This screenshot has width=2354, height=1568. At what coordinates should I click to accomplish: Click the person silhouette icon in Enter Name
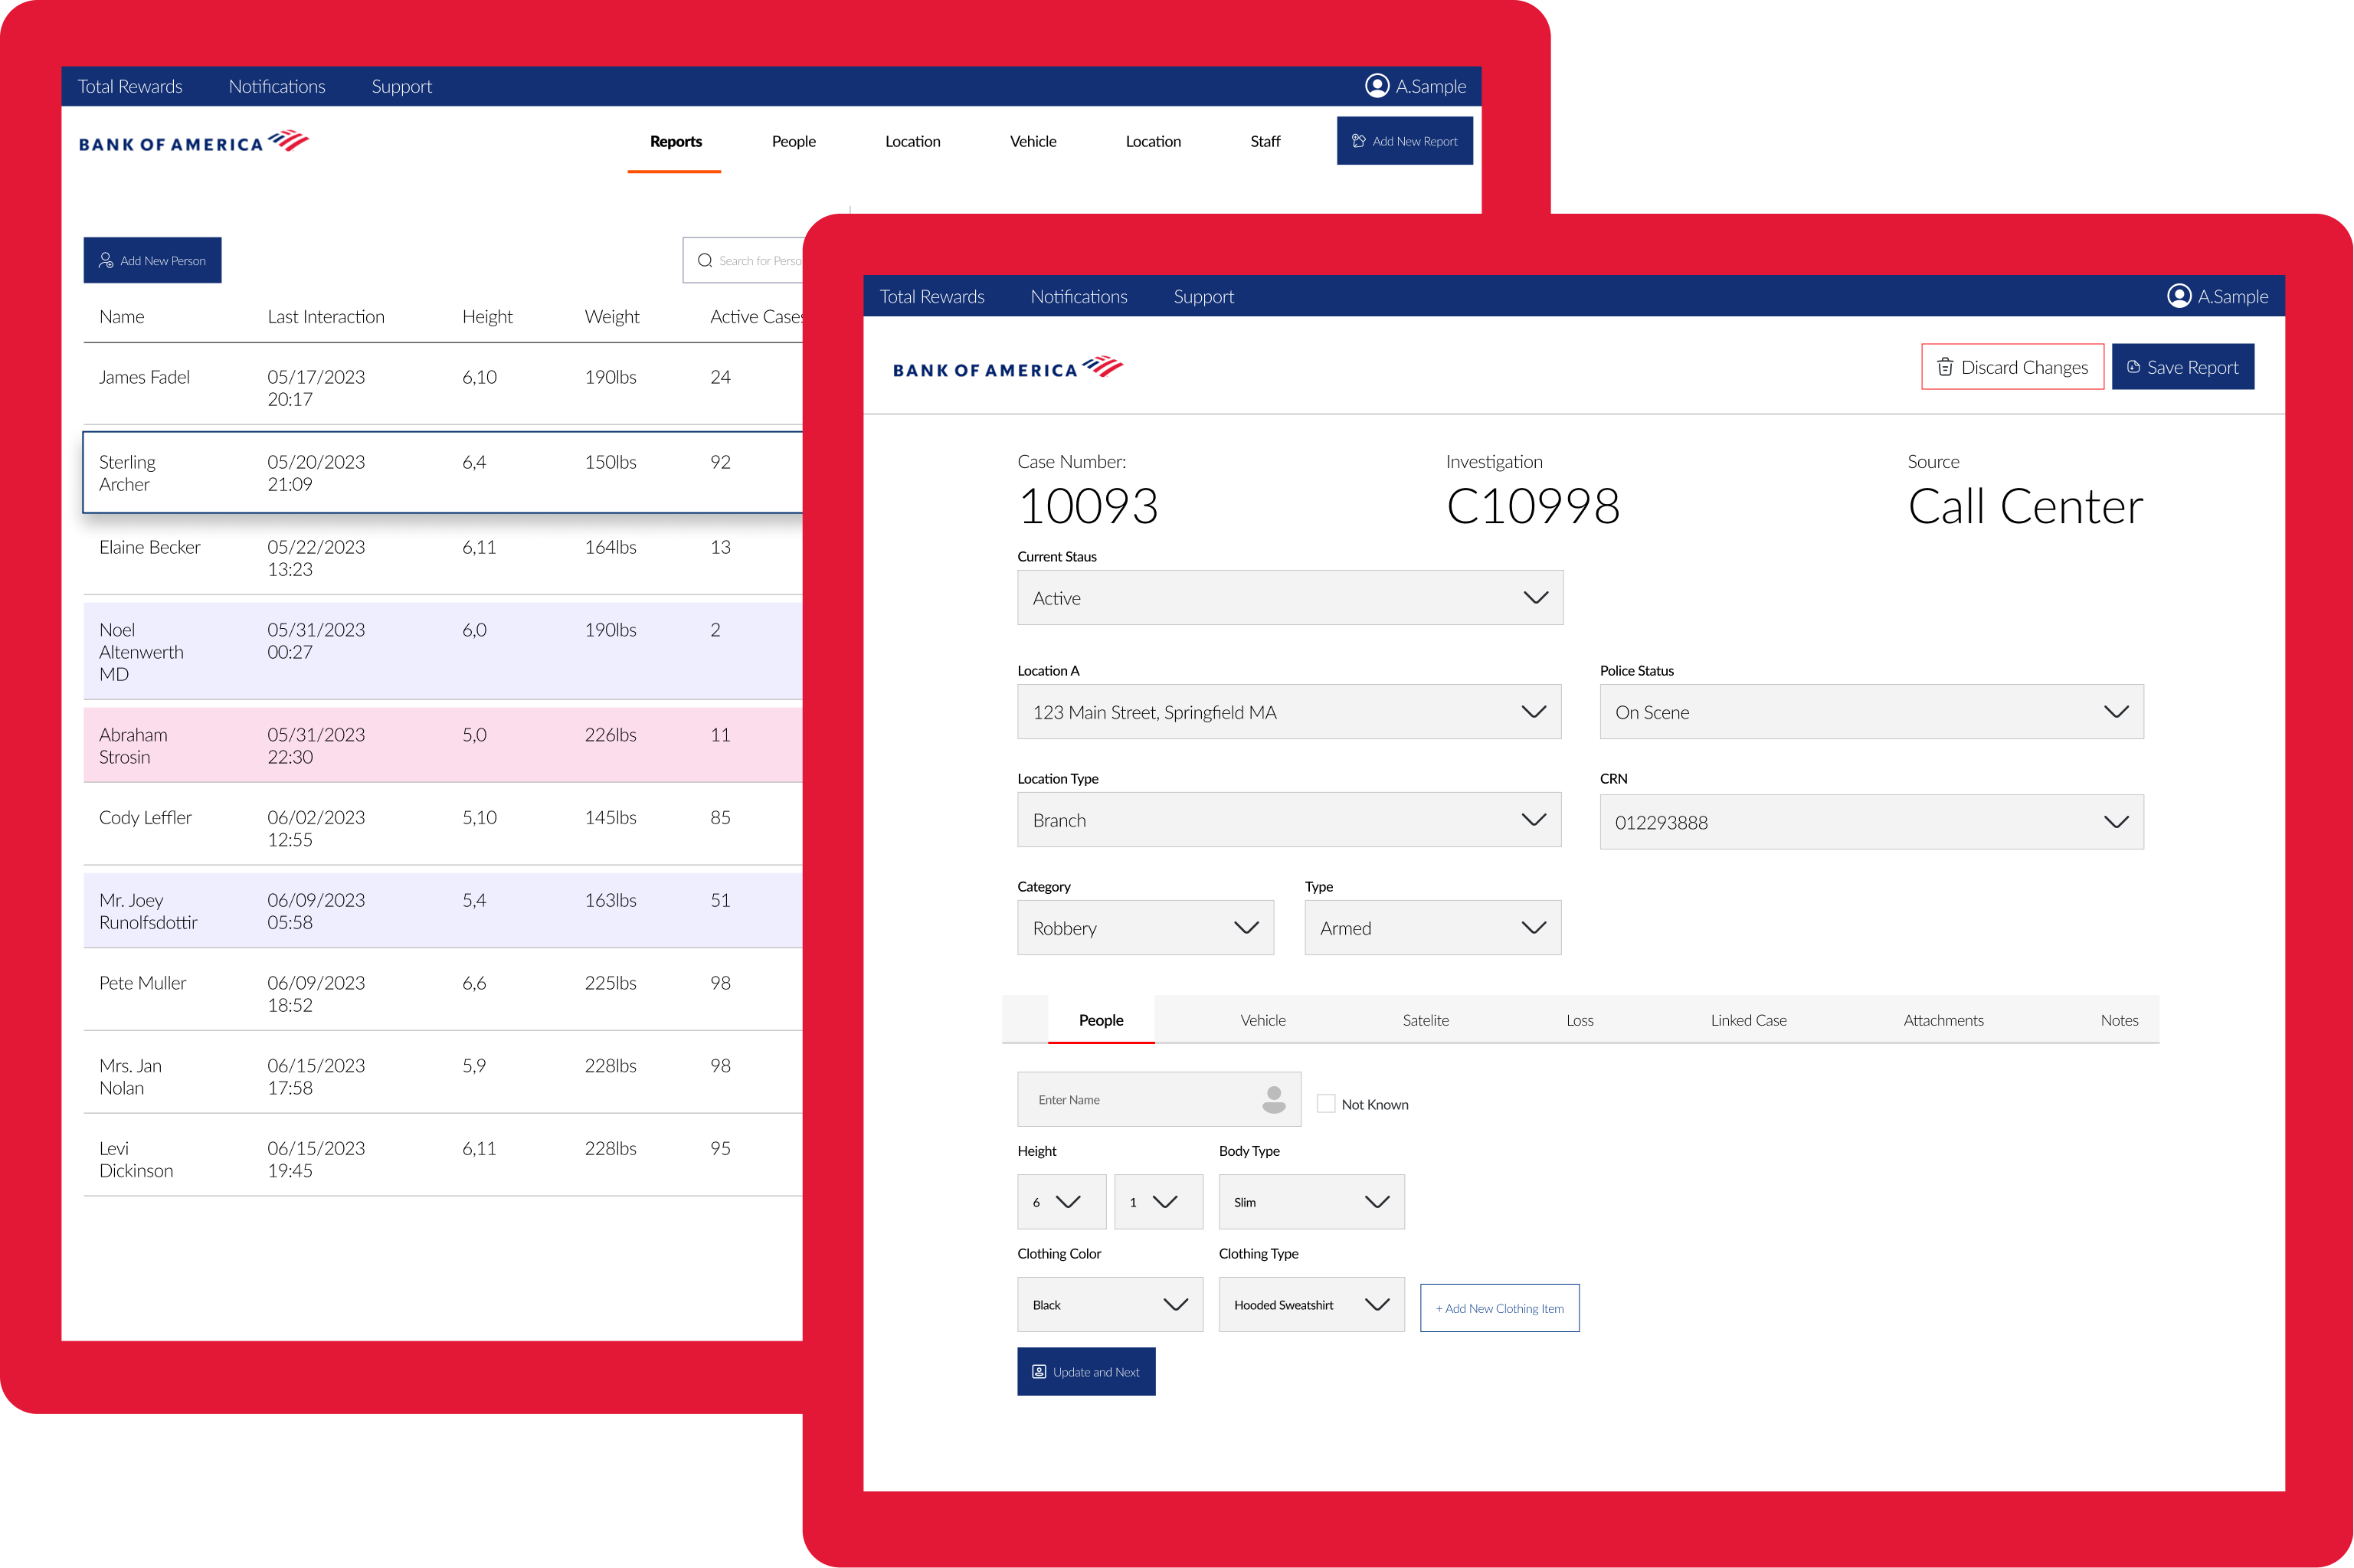pos(1273,1099)
